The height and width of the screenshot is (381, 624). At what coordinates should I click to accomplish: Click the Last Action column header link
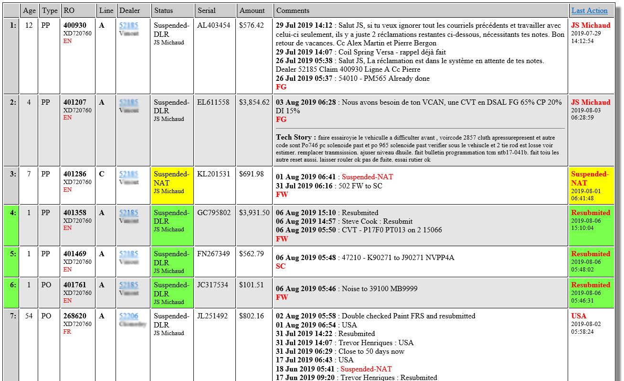(589, 11)
